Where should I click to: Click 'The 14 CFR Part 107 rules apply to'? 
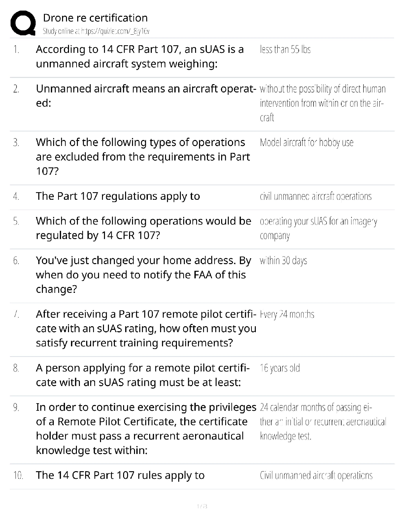pyautogui.click(x=120, y=475)
